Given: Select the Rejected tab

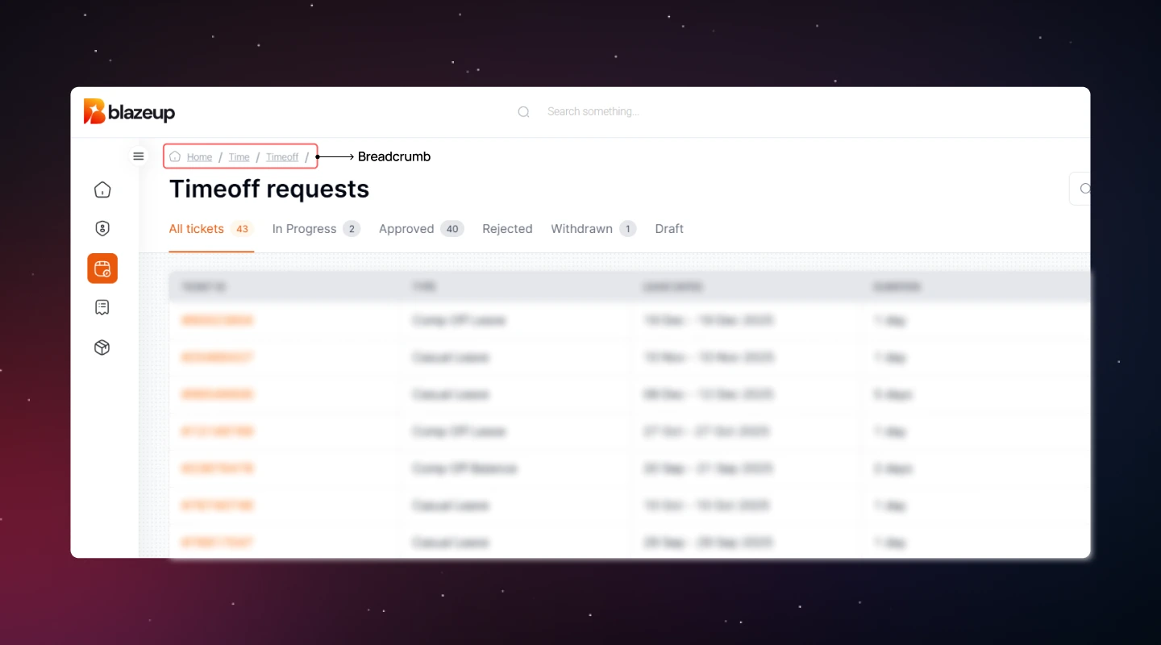Looking at the screenshot, I should (x=507, y=228).
